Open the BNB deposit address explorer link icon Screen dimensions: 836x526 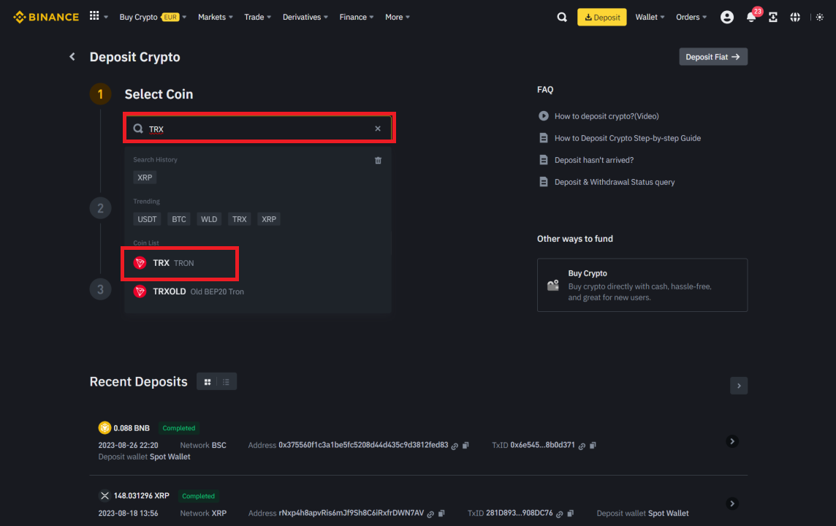455,446
